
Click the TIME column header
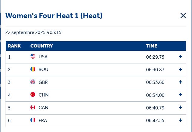click(152, 46)
